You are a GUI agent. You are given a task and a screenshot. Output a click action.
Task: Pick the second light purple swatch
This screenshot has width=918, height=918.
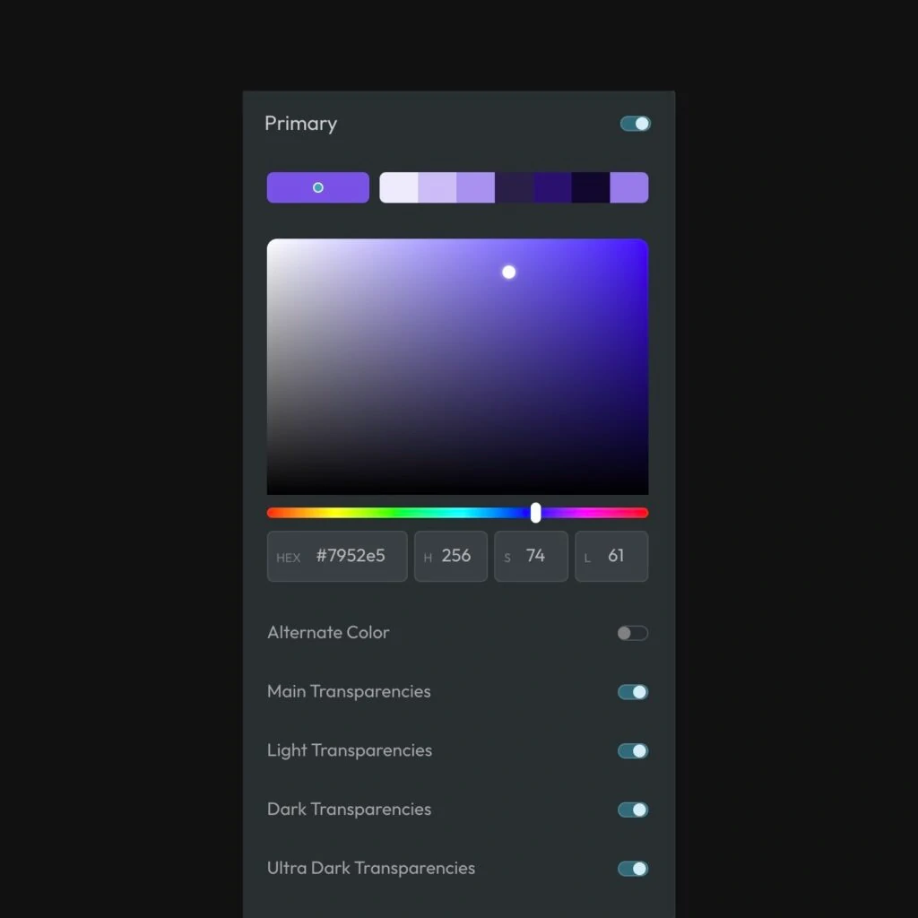click(x=437, y=187)
